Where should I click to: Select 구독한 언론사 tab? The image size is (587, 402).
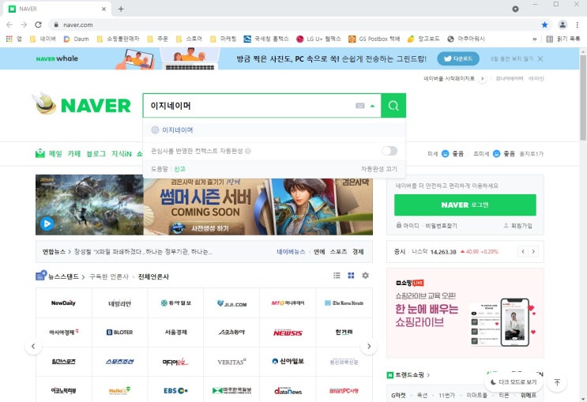tap(108, 276)
